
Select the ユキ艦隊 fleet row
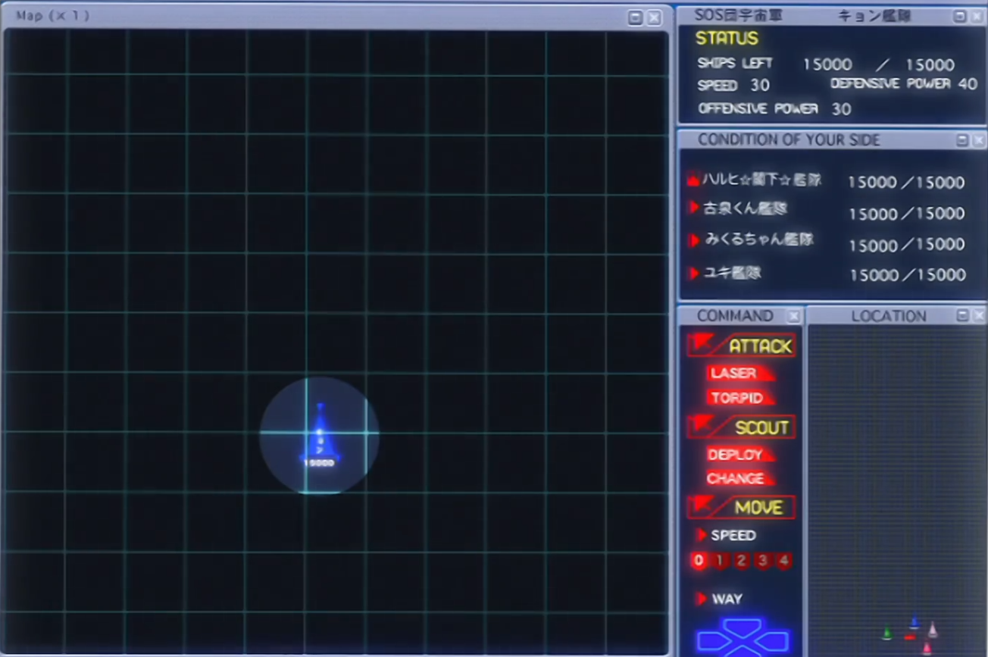[x=826, y=274]
